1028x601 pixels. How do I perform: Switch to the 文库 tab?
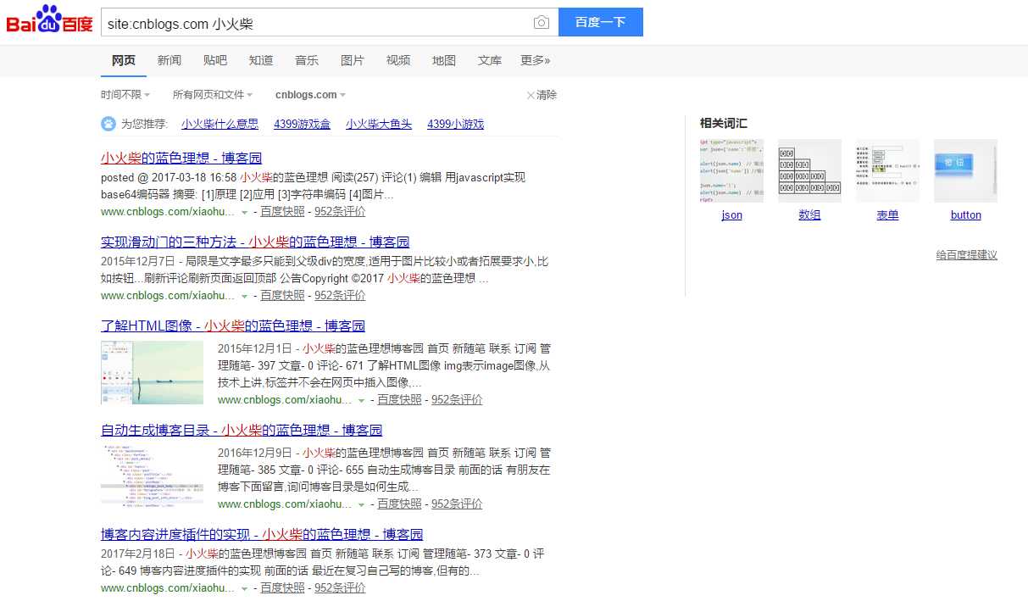coord(490,60)
